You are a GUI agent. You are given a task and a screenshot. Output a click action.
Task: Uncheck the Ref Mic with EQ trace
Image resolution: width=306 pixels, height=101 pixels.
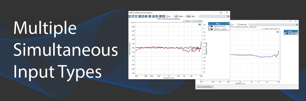pyautogui.click(x=209, y=26)
